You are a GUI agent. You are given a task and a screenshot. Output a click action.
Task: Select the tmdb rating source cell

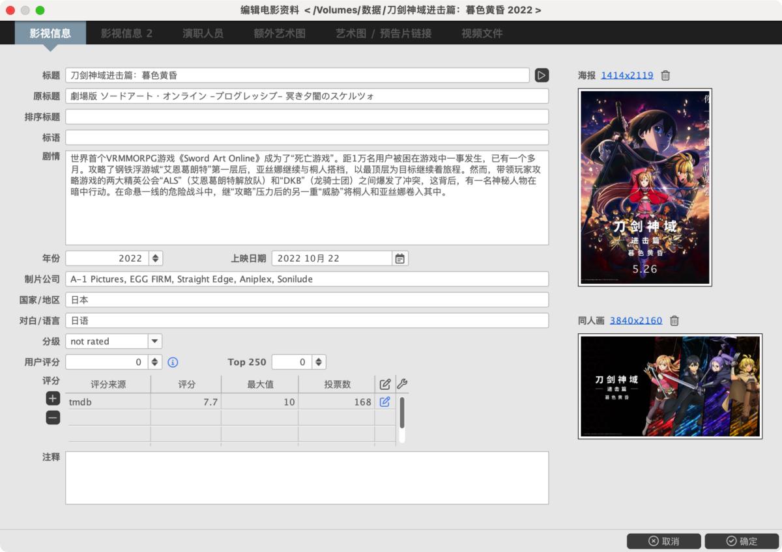108,402
